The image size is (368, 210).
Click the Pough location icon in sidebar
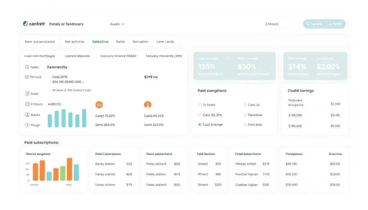[27, 125]
